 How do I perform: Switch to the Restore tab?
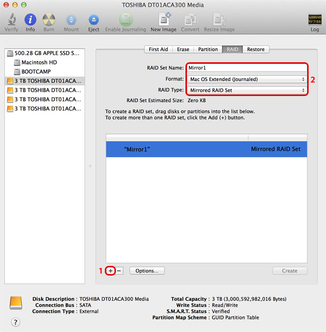click(x=255, y=49)
